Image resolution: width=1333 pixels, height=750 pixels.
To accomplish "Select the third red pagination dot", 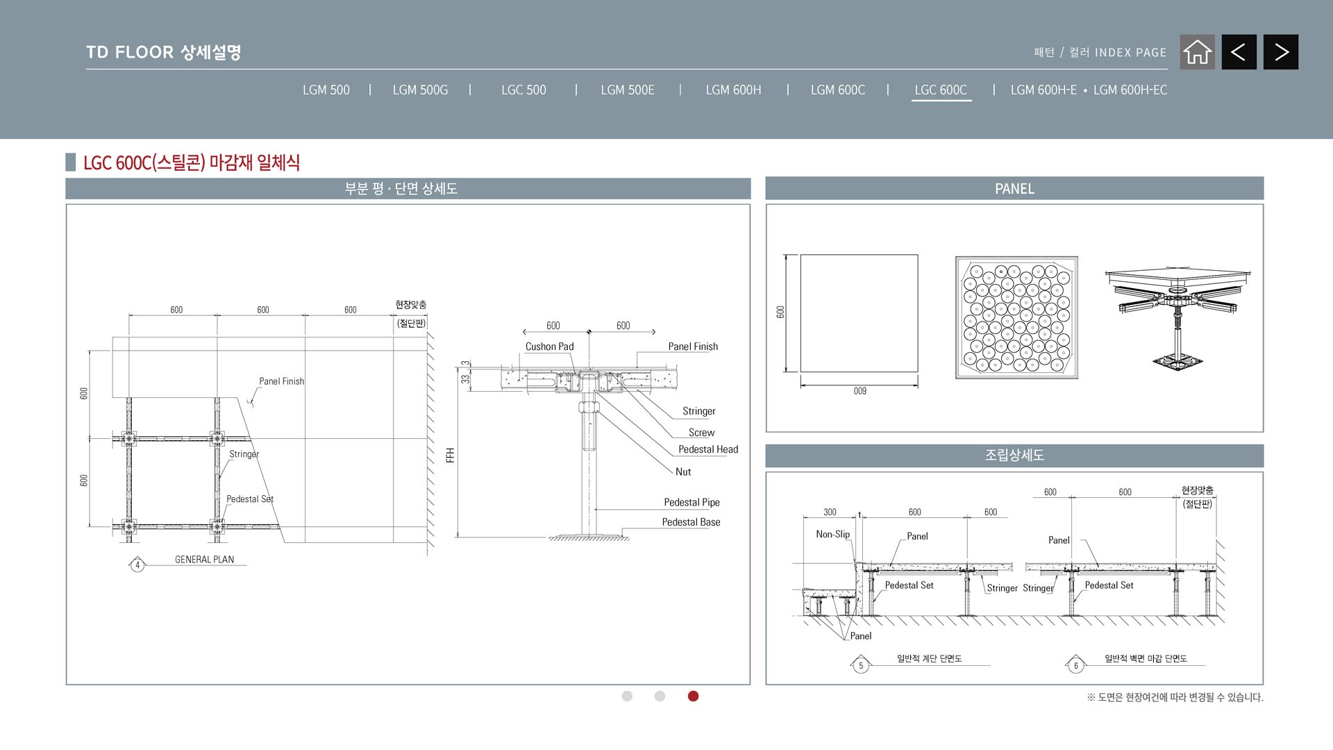I will (693, 696).
